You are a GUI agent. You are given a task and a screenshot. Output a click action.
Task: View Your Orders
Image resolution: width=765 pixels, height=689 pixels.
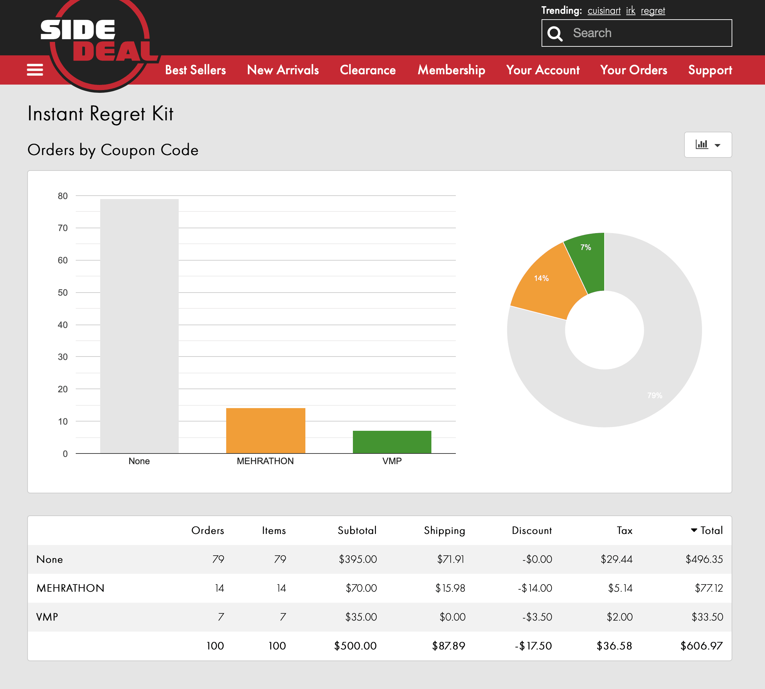coord(633,70)
